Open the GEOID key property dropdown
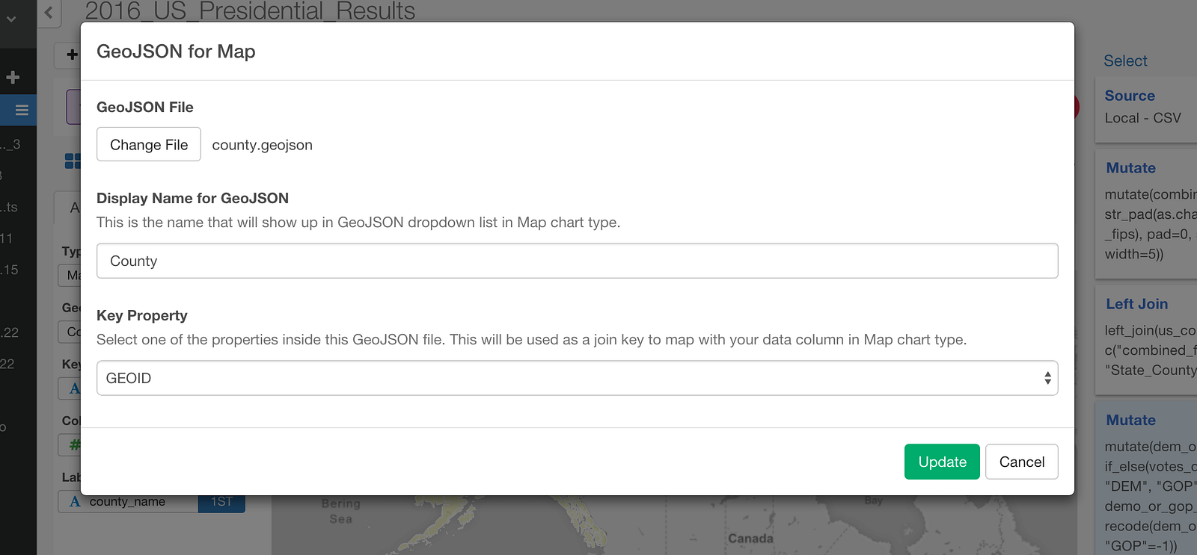This screenshot has height=555, width=1197. click(577, 378)
